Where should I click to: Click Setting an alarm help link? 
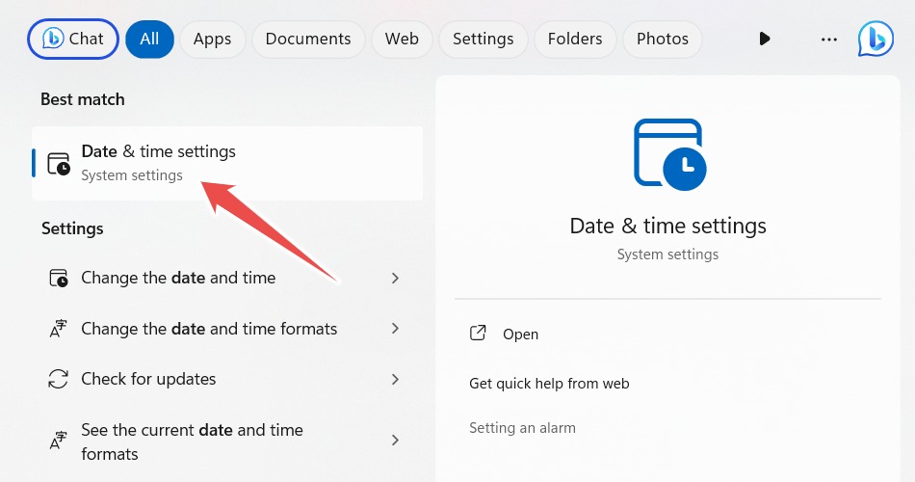click(x=522, y=428)
